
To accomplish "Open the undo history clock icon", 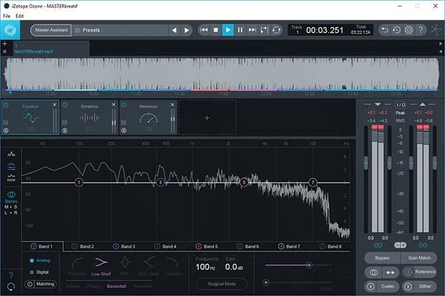I will click(397, 30).
